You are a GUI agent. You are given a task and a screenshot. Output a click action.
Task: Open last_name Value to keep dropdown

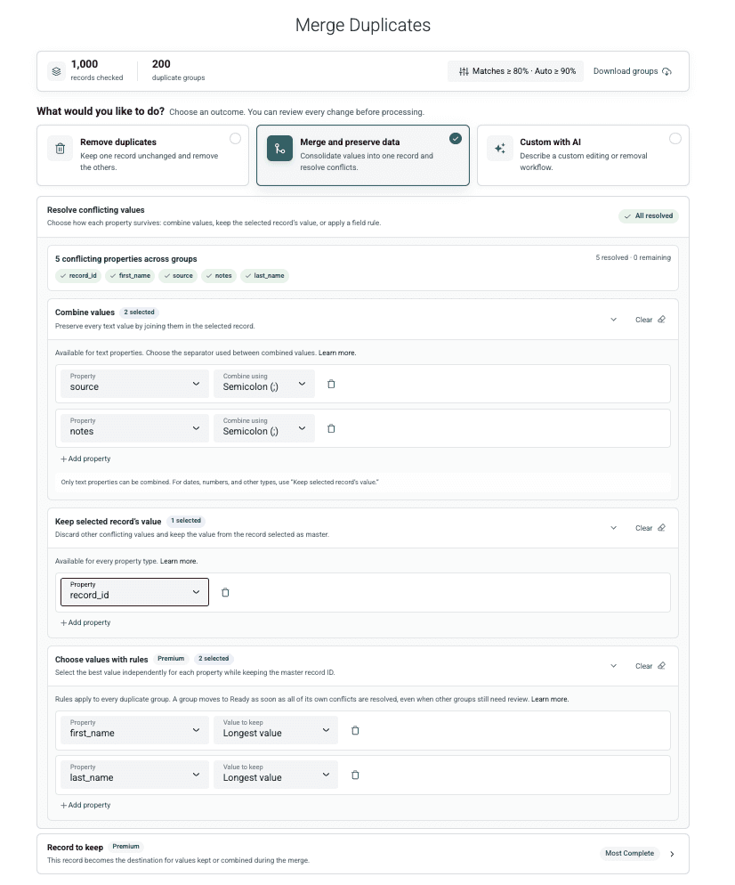coord(276,775)
